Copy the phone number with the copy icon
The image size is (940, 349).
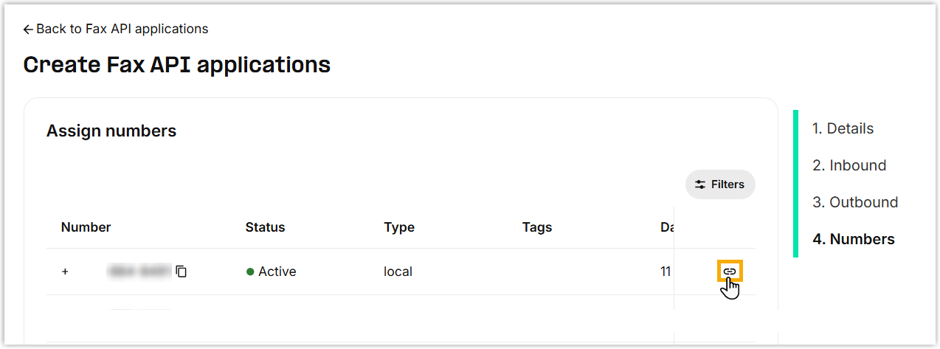[182, 272]
